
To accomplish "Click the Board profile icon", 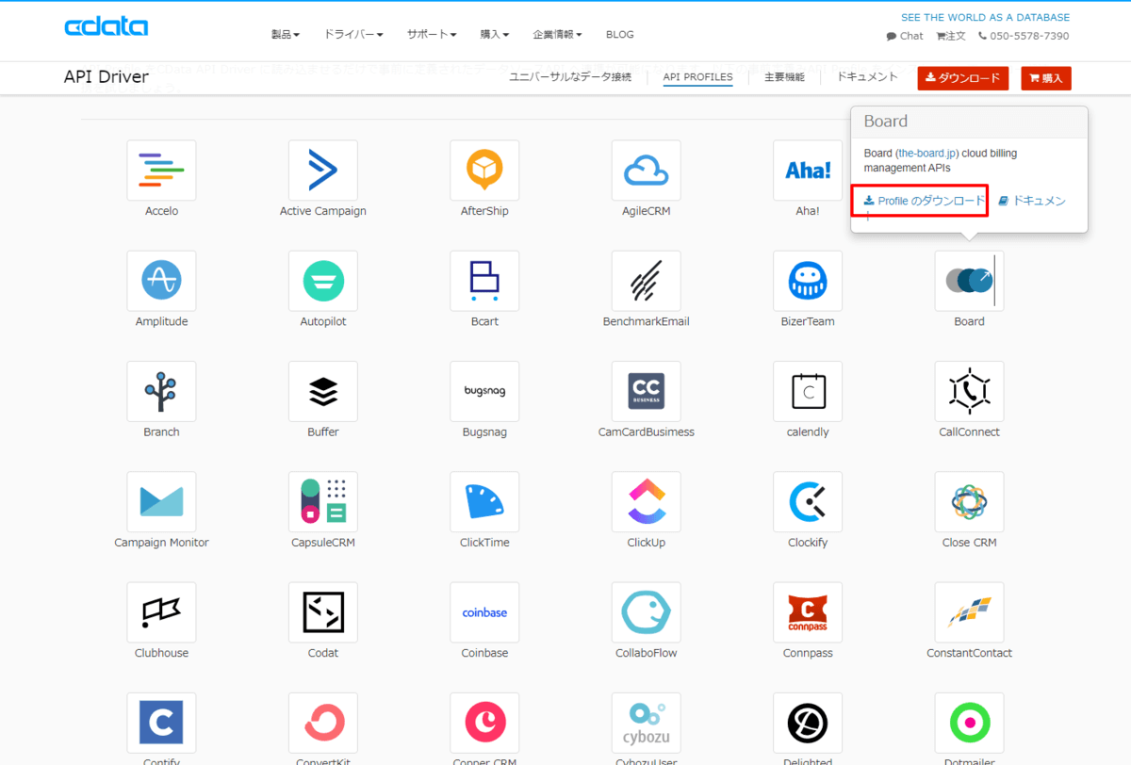I will click(x=969, y=281).
